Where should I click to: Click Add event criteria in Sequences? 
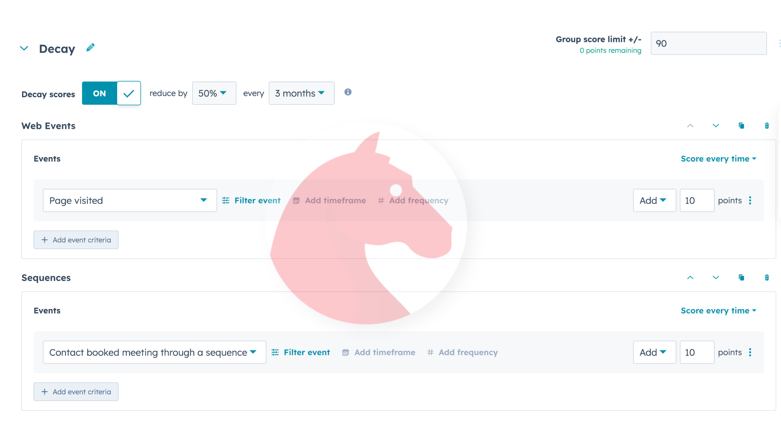[76, 392]
